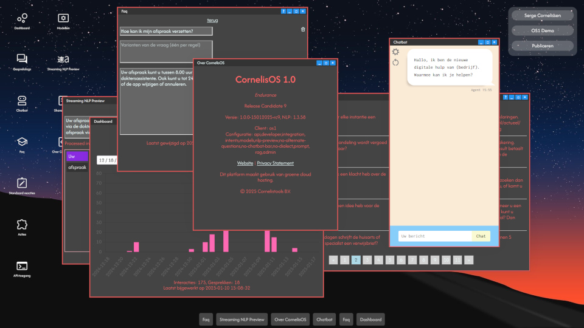Open the Standaard reacties desktop icon
The height and width of the screenshot is (328, 584).
pos(22,186)
